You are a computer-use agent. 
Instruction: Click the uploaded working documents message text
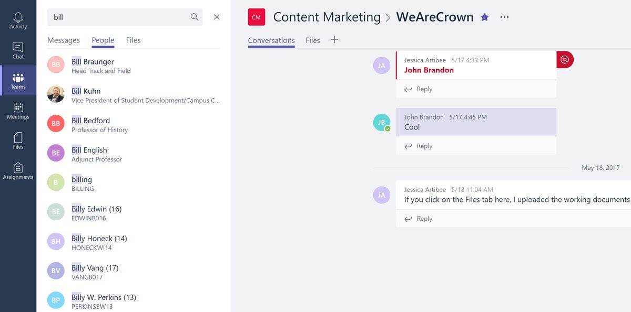517,200
